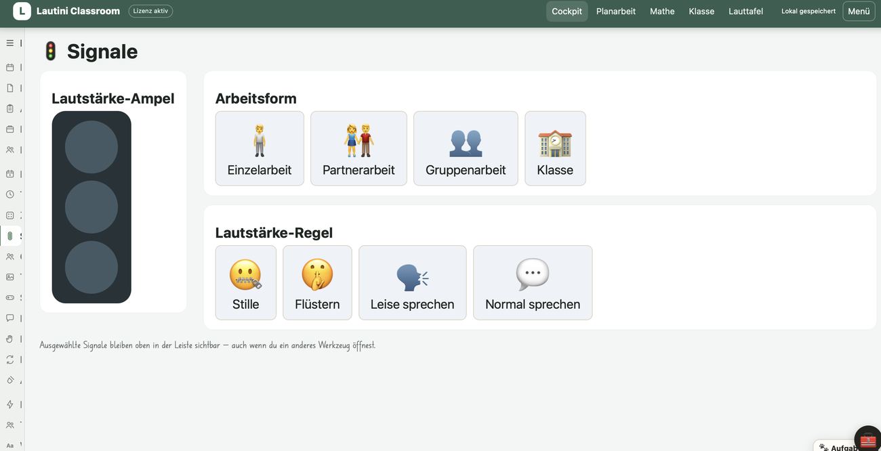
Task: Turn on the top light of Lautstärke-Ampel
Action: click(91, 147)
